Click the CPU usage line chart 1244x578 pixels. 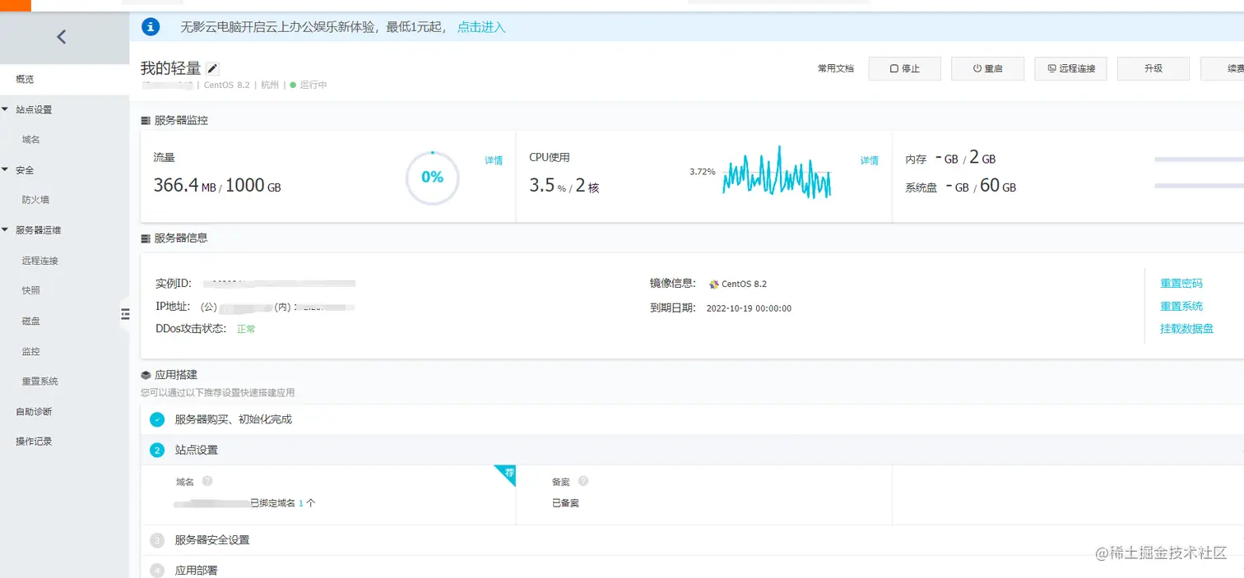click(777, 173)
